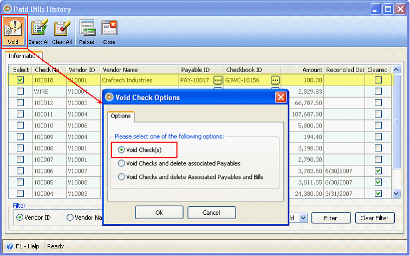Screen dimensions: 410x256
Task: Click the F1 Help icon in status bar
Action: point(9,246)
